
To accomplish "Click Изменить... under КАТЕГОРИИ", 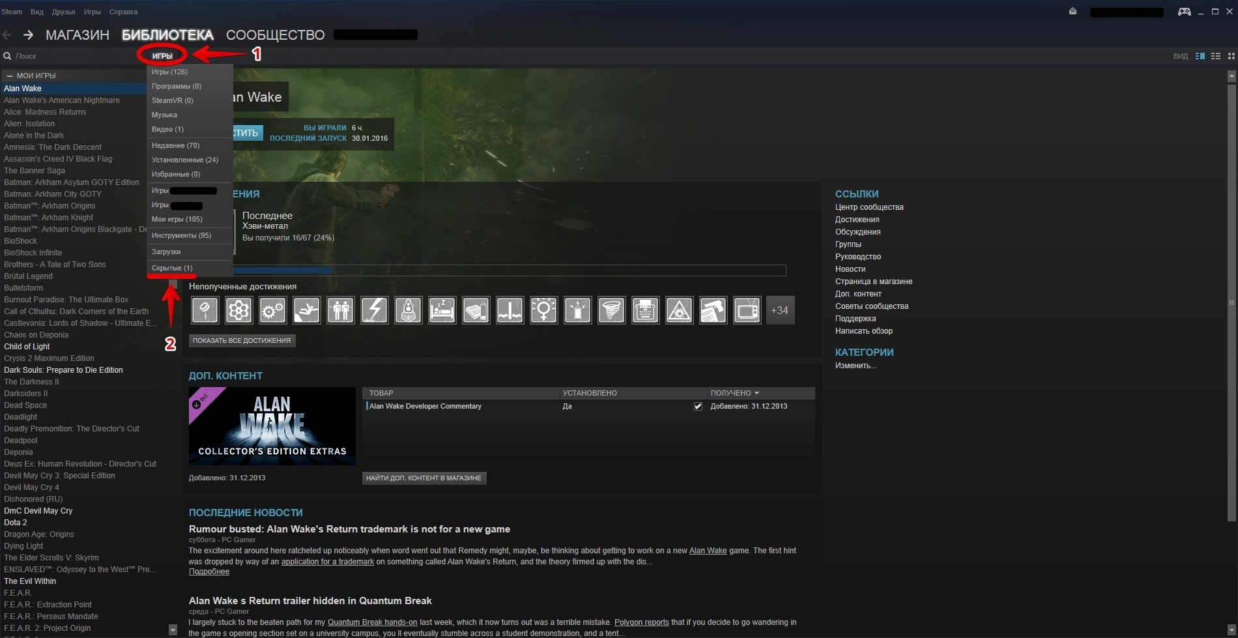I will [856, 366].
